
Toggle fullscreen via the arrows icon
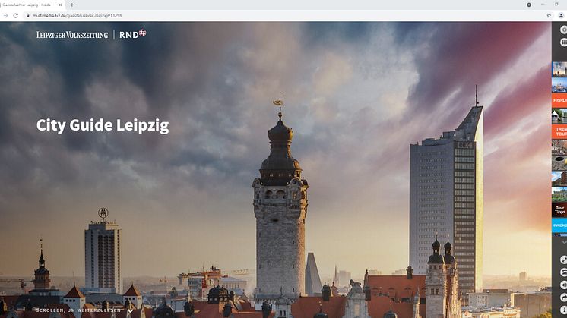563,260
